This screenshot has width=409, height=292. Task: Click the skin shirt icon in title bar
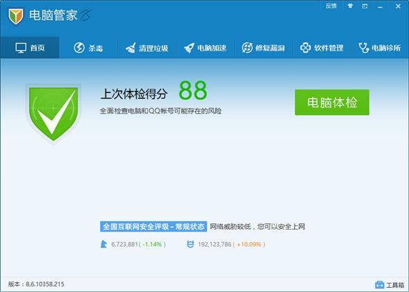pos(350,6)
